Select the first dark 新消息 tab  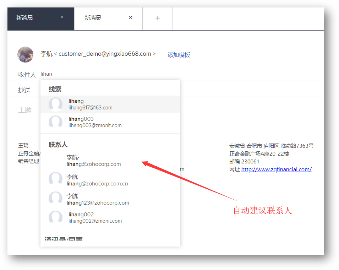[25, 18]
